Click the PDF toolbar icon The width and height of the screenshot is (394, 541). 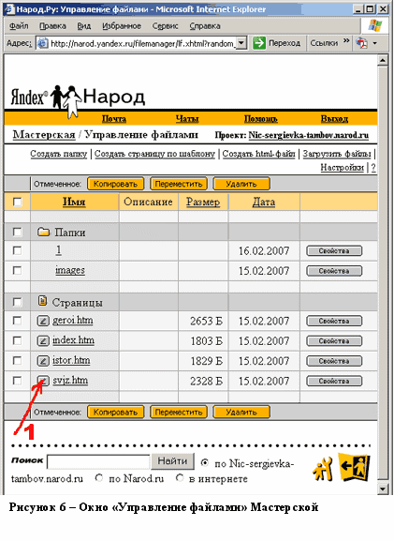click(x=361, y=43)
